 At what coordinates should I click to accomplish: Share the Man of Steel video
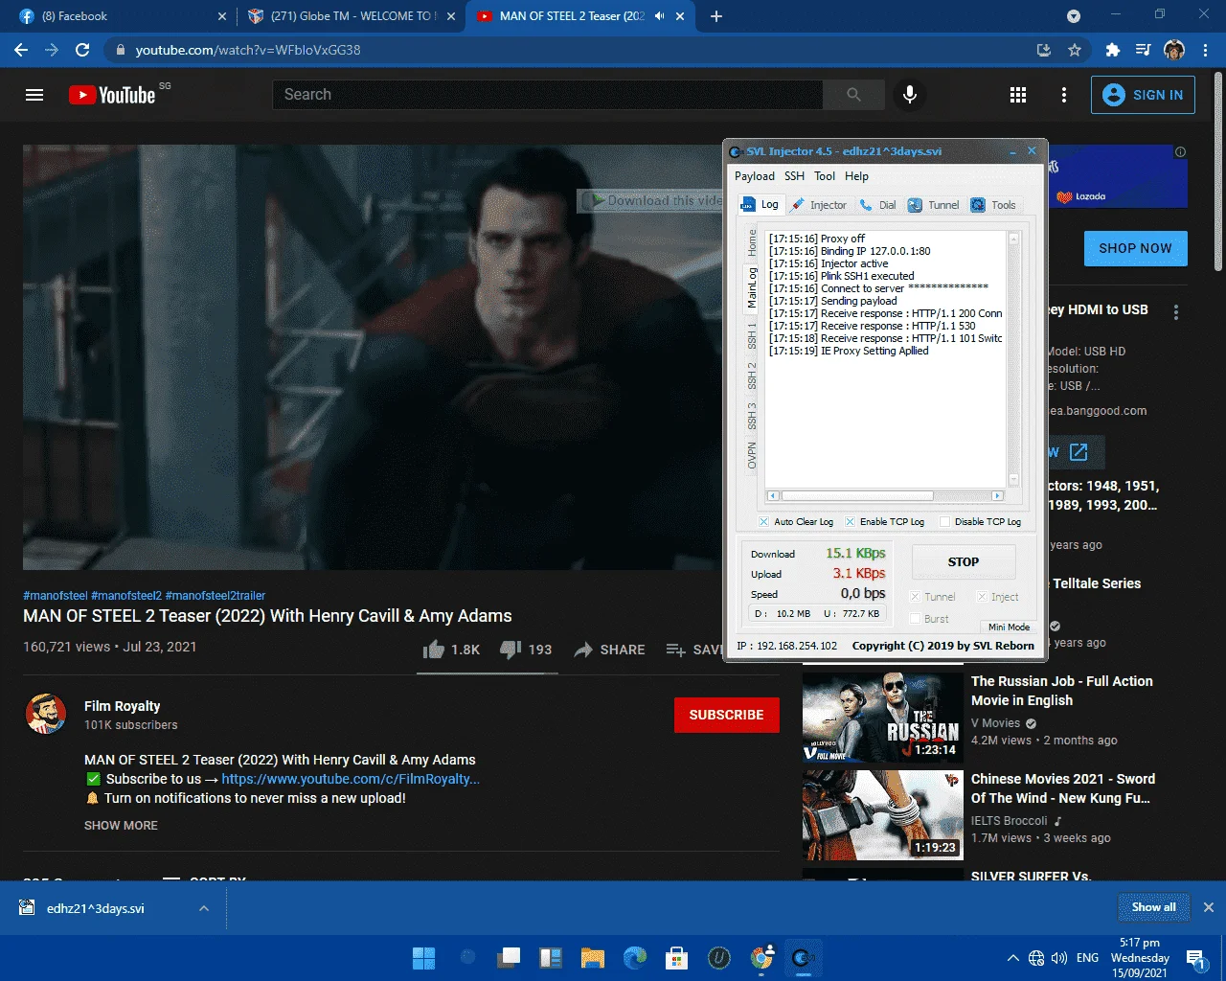pyautogui.click(x=609, y=650)
